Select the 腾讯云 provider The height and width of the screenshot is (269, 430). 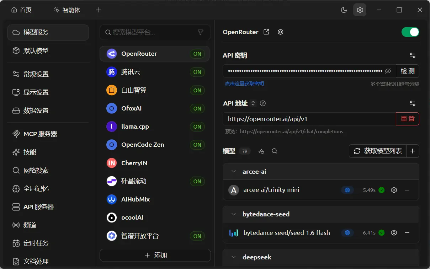[x=155, y=72]
